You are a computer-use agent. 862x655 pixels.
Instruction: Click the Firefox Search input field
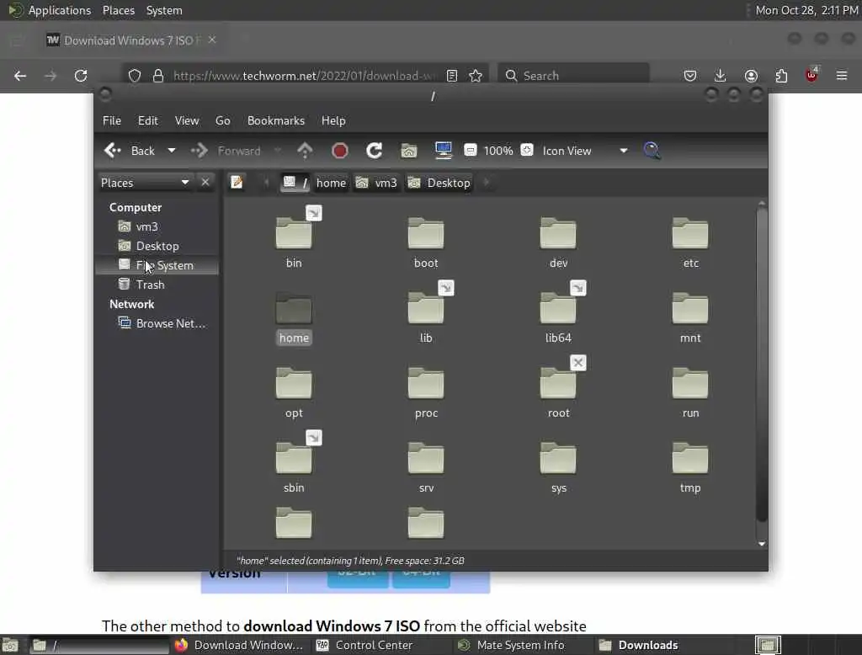pyautogui.click(x=573, y=75)
